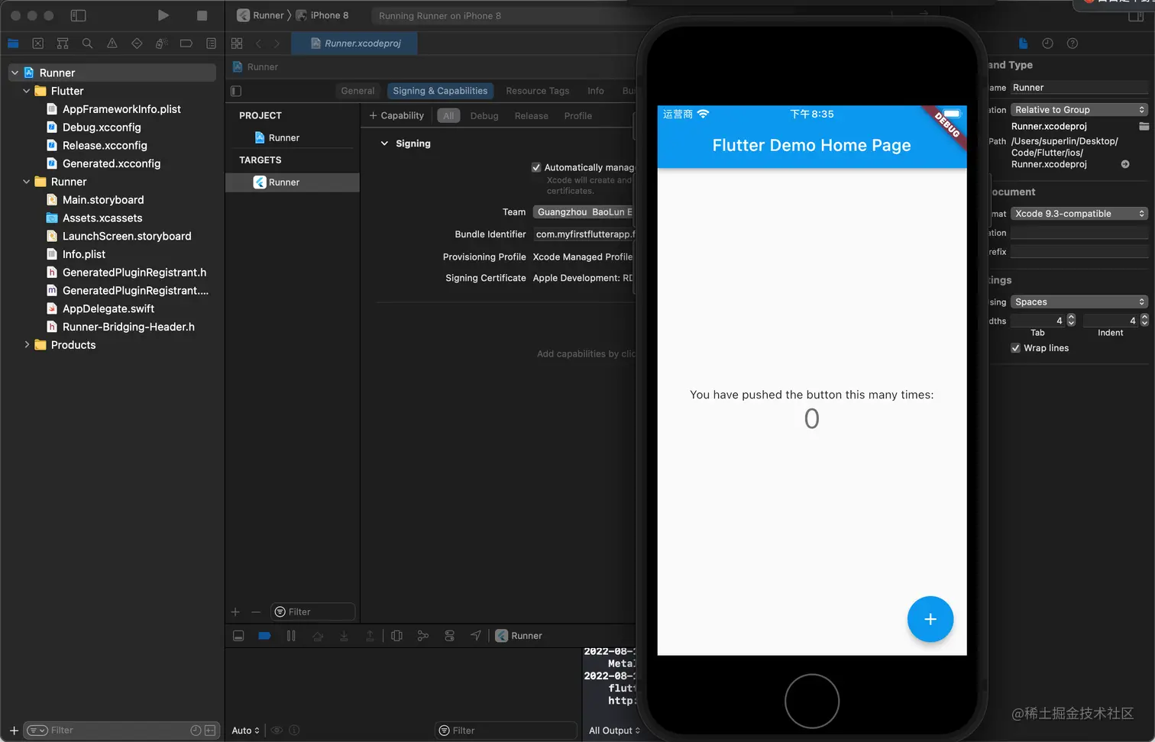
Task: Collapse the Flutter folder disclosure arrow
Action: click(27, 91)
